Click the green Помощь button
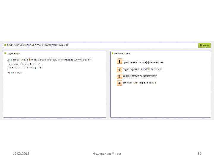 point(204,45)
